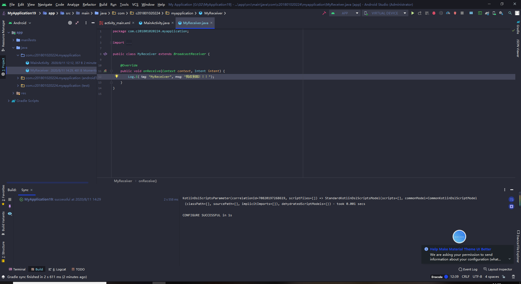Screen dimensions: 521x284
Task: Switch to the MainActivity.java tab
Action: tap(157, 23)
